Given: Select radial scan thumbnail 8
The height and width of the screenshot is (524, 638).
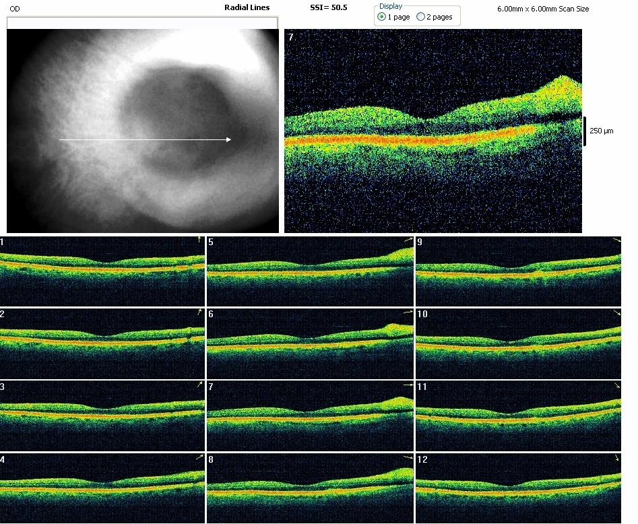Looking at the screenshot, I should coord(309,488).
